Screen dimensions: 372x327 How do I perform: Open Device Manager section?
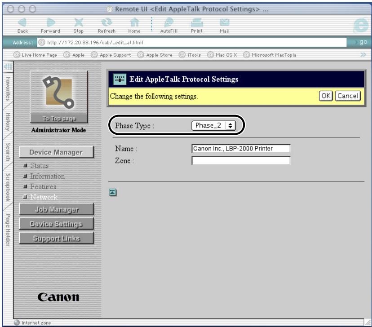coord(56,152)
